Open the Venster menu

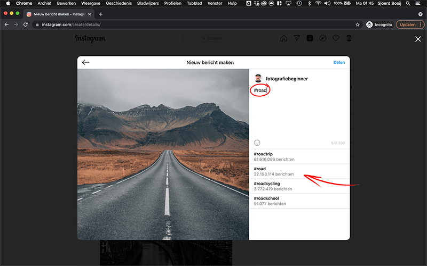point(215,3)
